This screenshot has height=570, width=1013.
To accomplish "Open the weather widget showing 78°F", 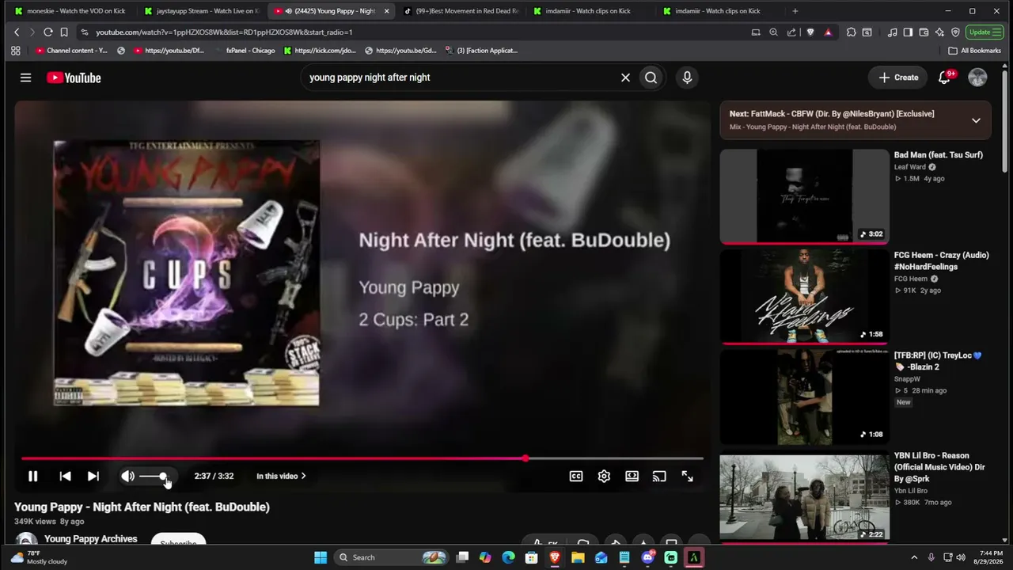I will (x=39, y=557).
